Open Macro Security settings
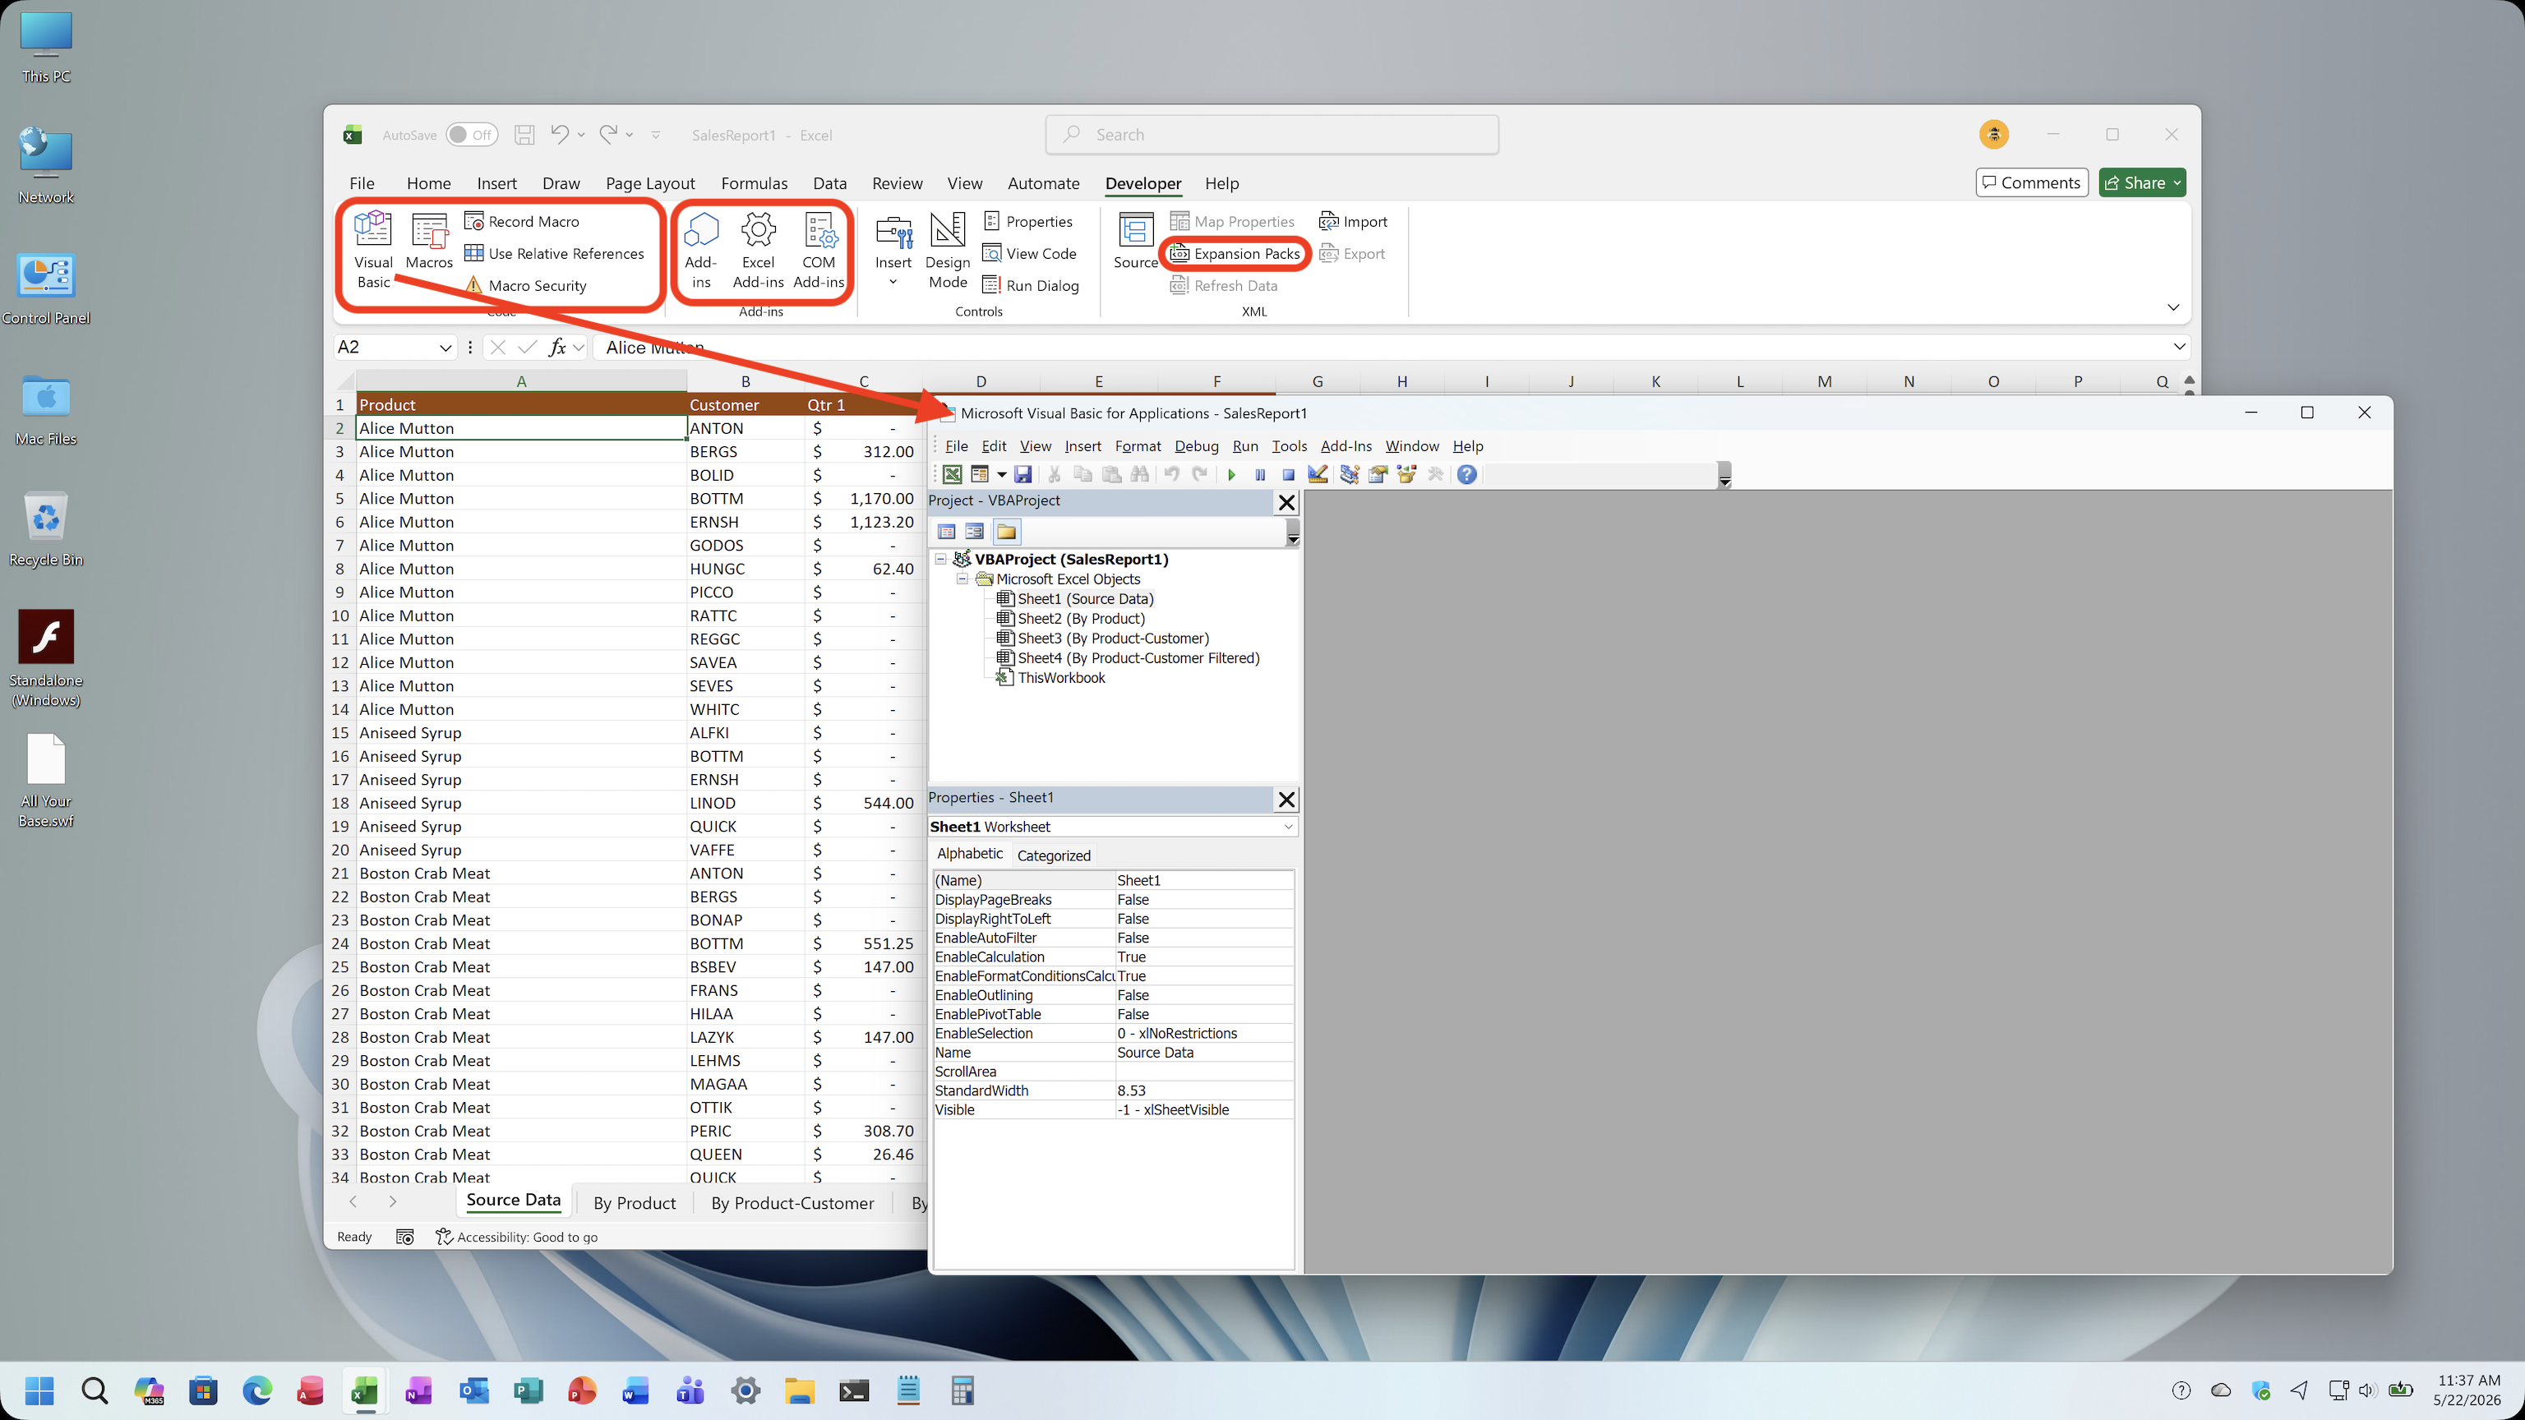The image size is (2525, 1420). (525, 285)
